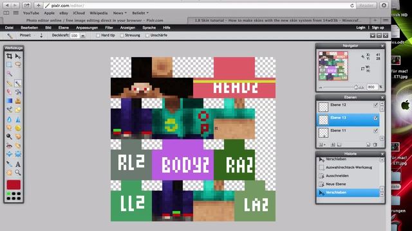Open the YouTube bookmark
The width and height of the screenshot is (412, 231).
(x=31, y=13)
